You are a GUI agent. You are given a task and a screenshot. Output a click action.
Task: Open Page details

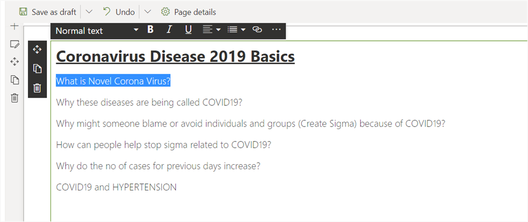[189, 12]
